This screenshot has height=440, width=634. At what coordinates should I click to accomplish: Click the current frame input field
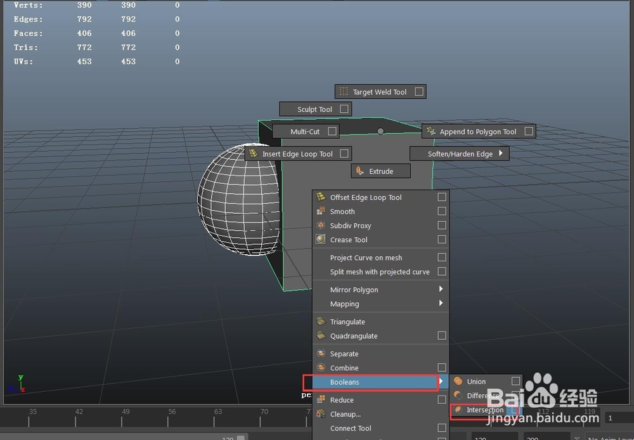click(619, 418)
